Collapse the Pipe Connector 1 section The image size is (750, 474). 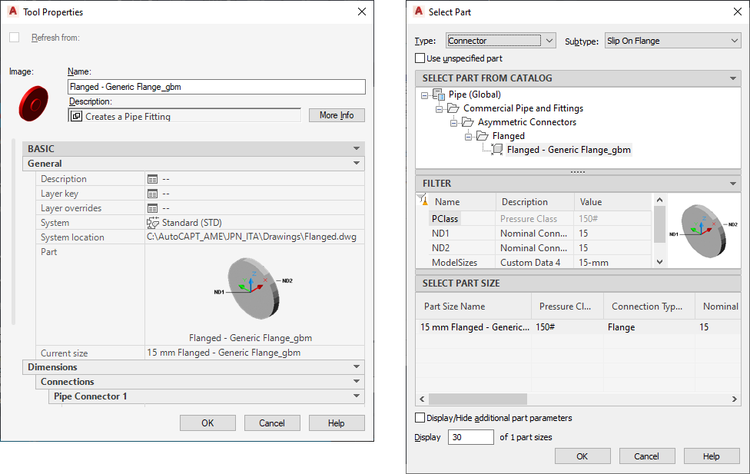pos(357,396)
